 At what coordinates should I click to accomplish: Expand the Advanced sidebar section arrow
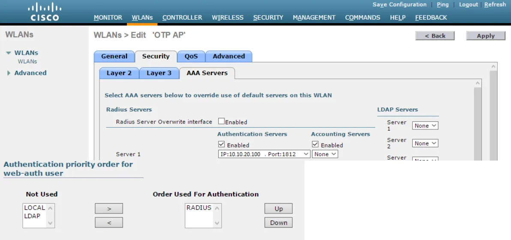pos(9,73)
